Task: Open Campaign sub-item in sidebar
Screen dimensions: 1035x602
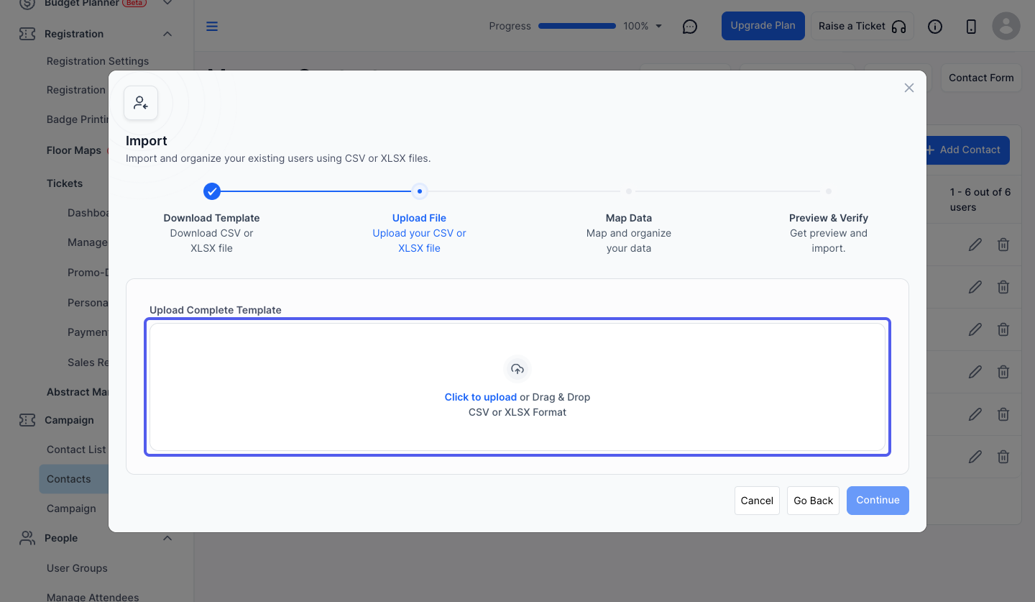Action: pos(71,508)
